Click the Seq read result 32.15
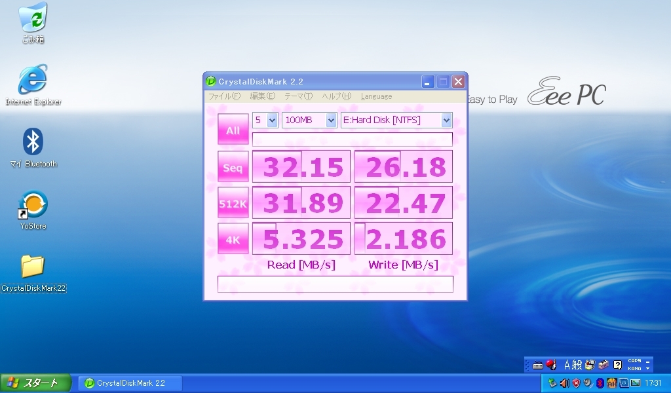The width and height of the screenshot is (671, 393). (x=301, y=166)
